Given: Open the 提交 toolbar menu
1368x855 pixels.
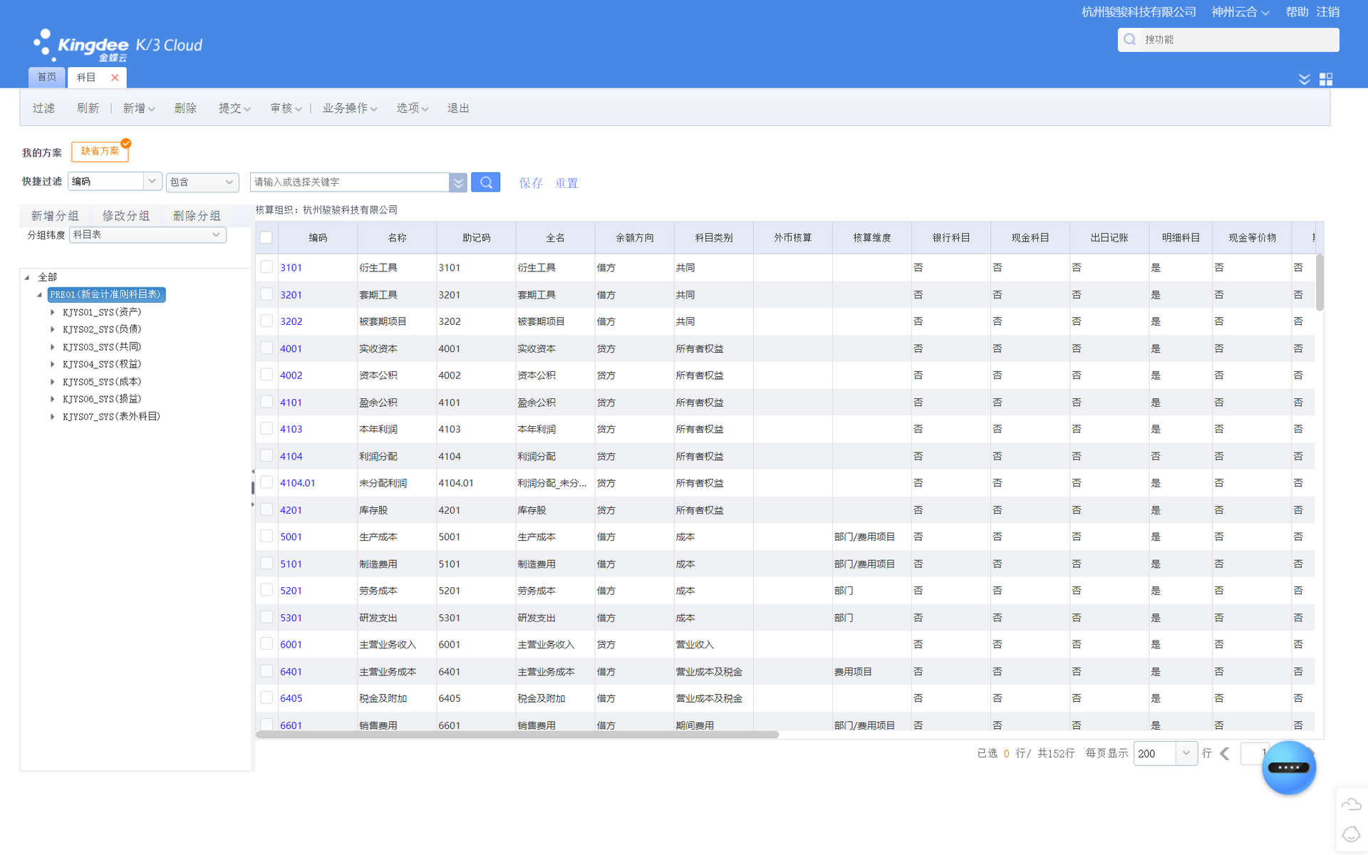Looking at the screenshot, I should tap(234, 108).
